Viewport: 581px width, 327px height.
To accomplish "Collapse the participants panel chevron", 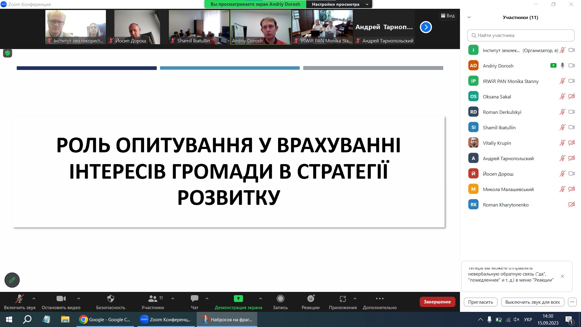I will (x=469, y=17).
